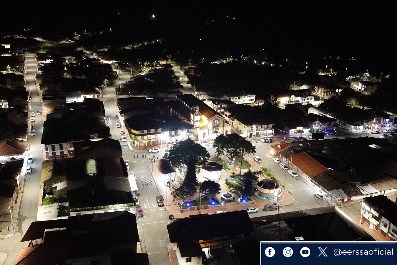Viewport: 397px width, 265px height.
Task: Select the Instagram camera outline icon
Action: 288,252
